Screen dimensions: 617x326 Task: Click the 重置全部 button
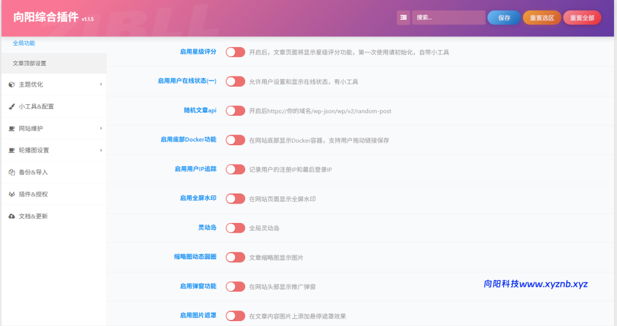pos(582,17)
